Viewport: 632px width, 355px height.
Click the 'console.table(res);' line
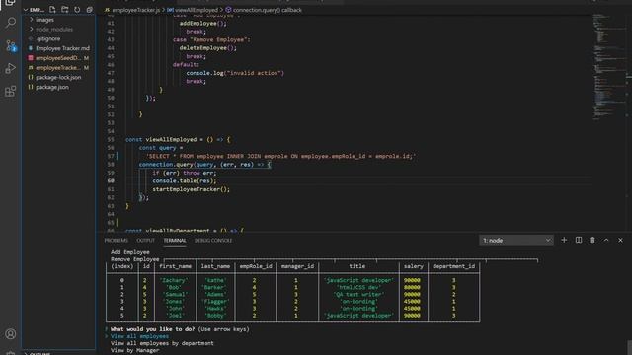pos(185,180)
